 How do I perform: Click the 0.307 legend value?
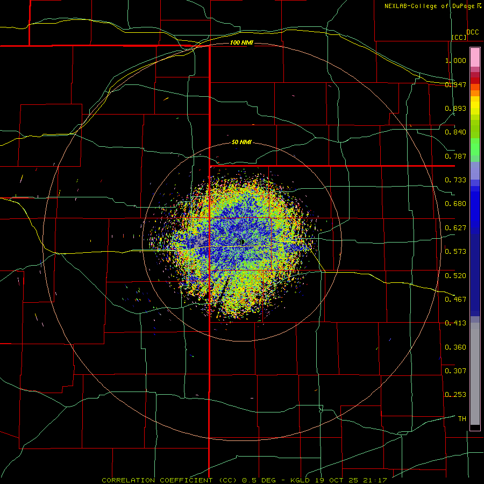455,371
